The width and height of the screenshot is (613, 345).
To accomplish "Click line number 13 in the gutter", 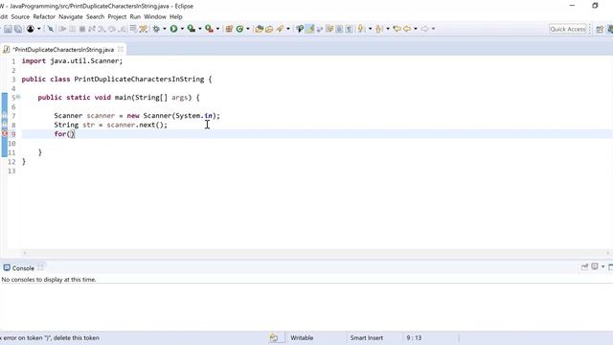I will click(11, 171).
